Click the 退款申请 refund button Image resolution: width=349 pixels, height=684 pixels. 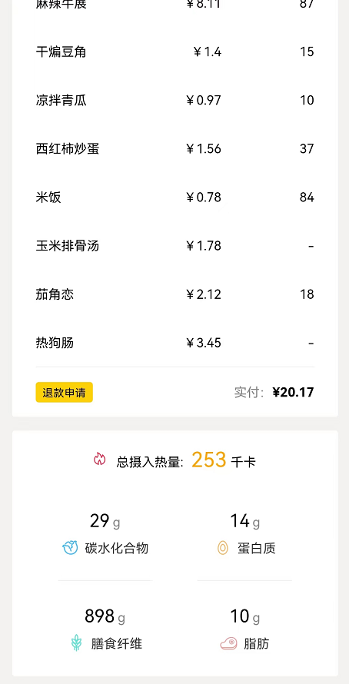[64, 392]
